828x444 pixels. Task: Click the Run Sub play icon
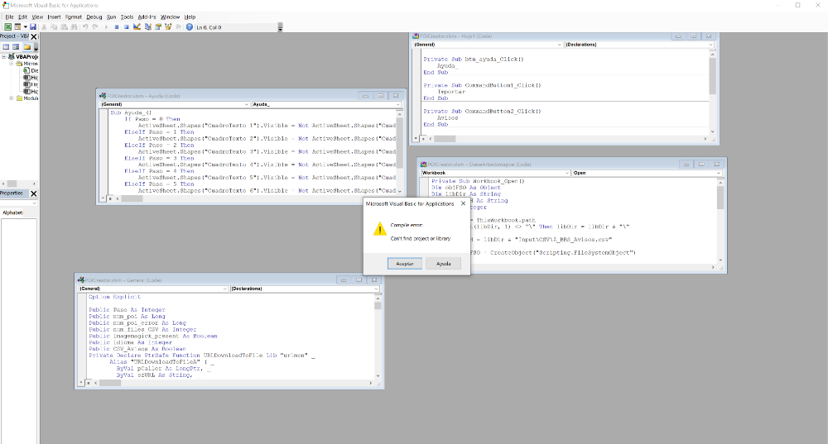(x=106, y=27)
